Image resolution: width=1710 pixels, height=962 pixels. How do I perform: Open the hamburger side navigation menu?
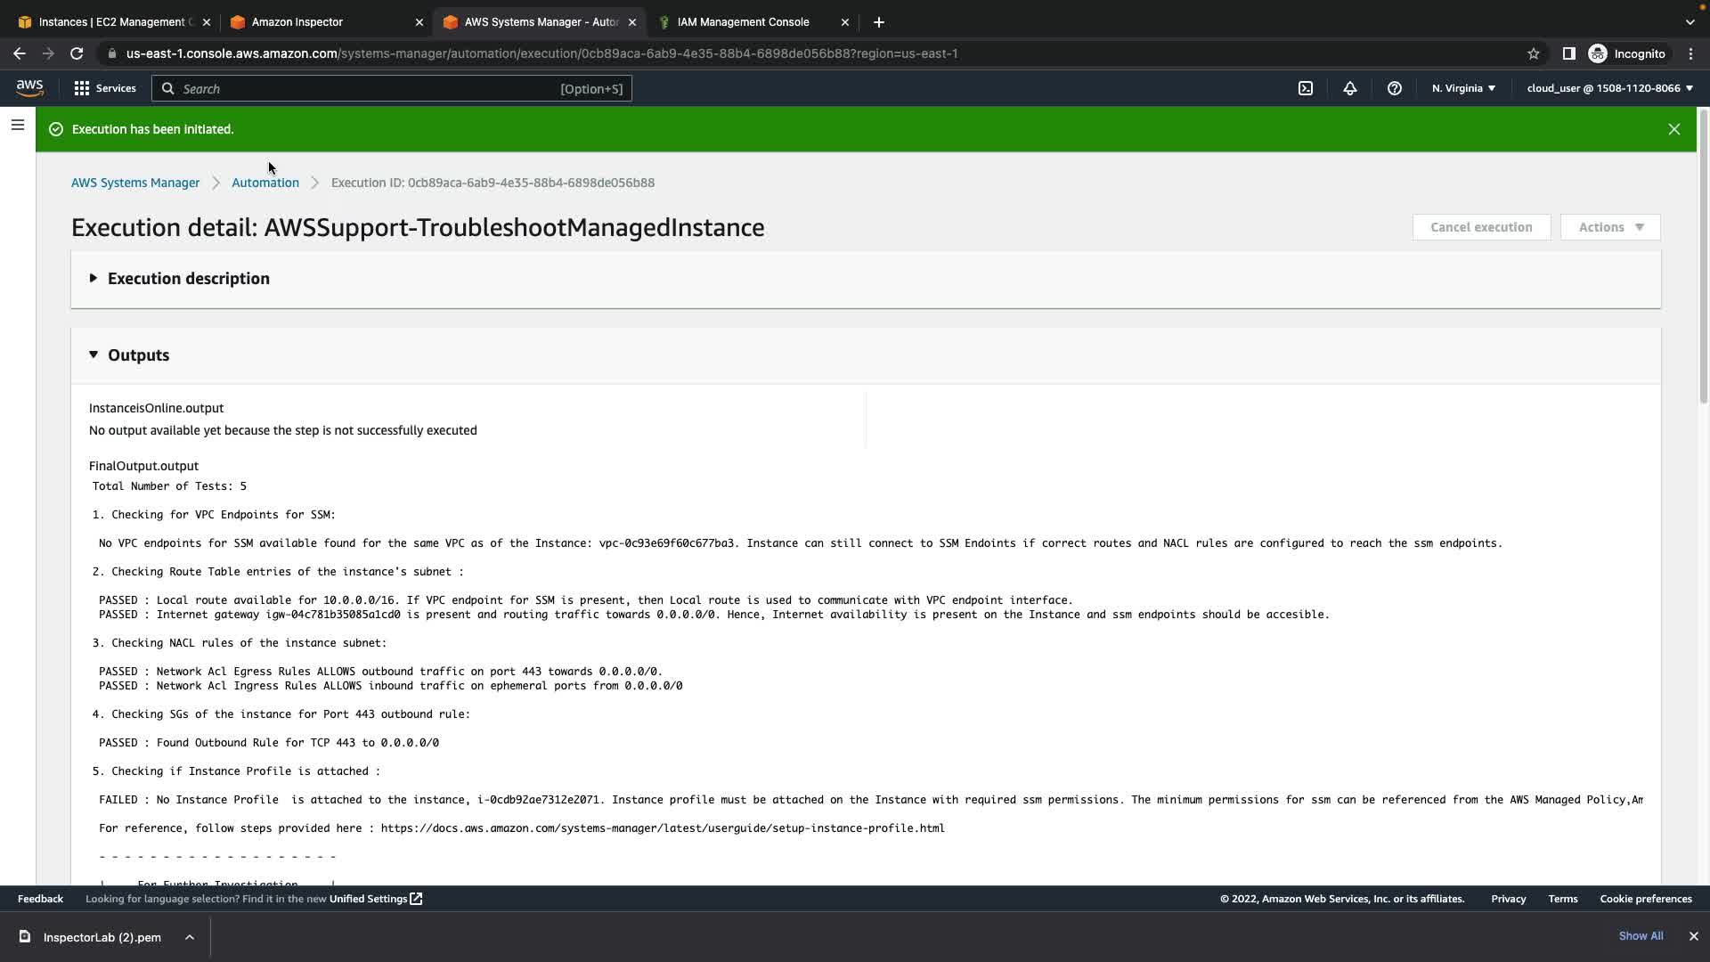tap(18, 126)
